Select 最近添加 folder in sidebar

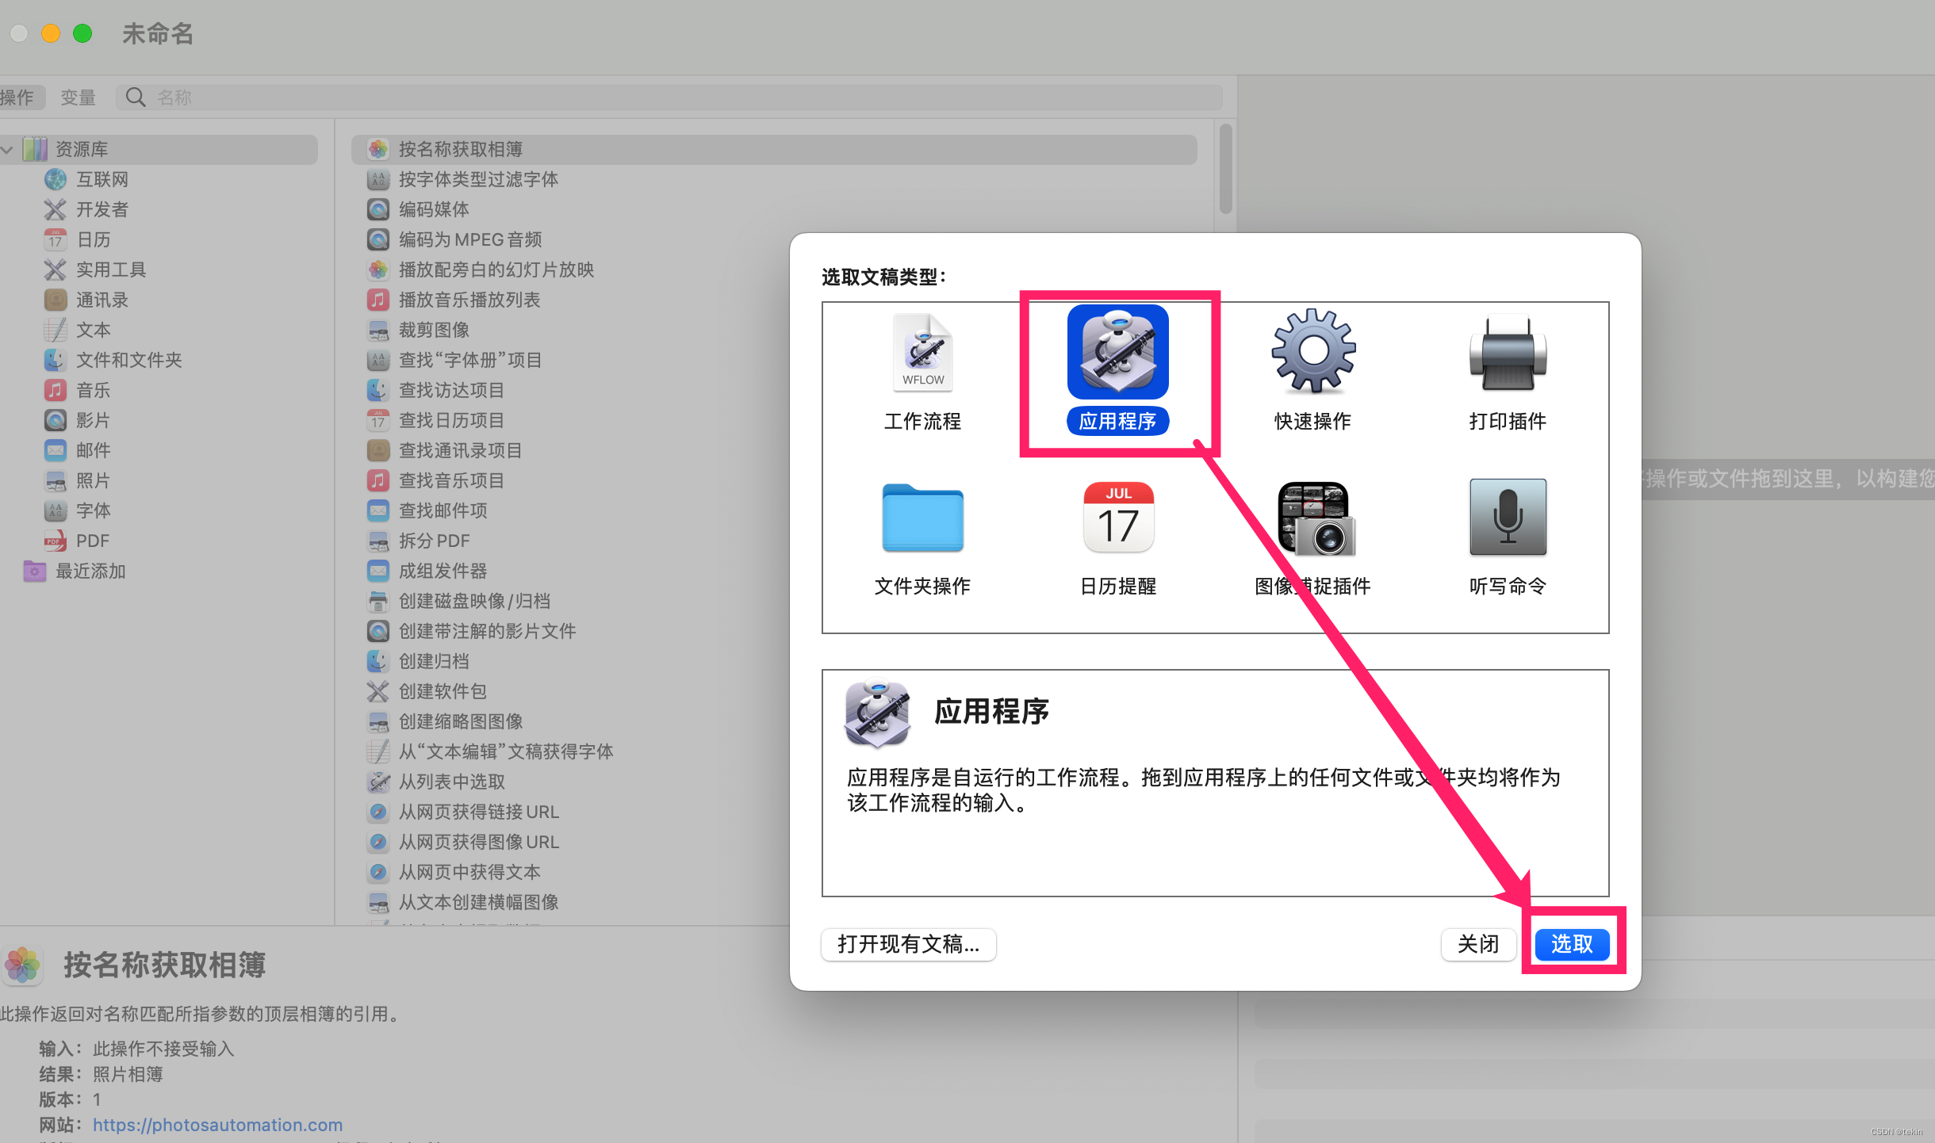click(x=90, y=571)
